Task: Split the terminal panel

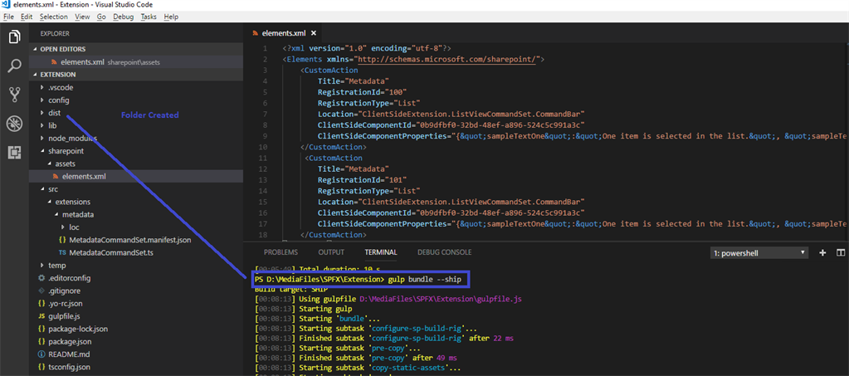Action: (x=841, y=252)
